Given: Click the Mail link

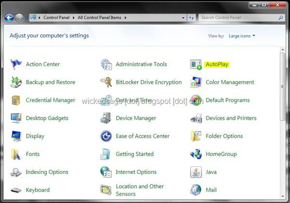Looking at the screenshot, I should pos(211,190).
